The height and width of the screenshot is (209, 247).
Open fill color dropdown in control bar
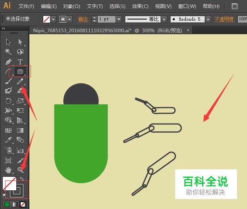click(x=53, y=19)
